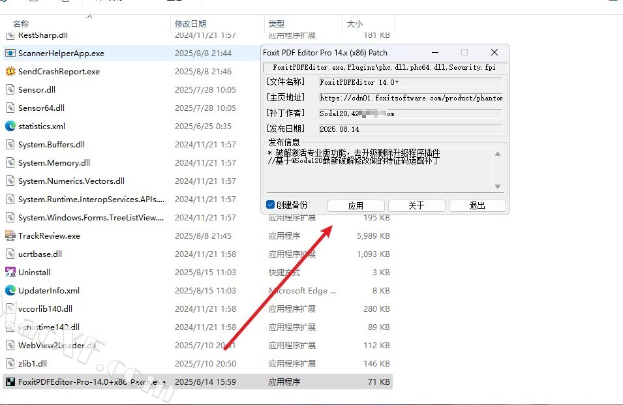Screen dimensions: 623x405
Task: Click the 应用 button in patch dialog
Action: tap(356, 205)
